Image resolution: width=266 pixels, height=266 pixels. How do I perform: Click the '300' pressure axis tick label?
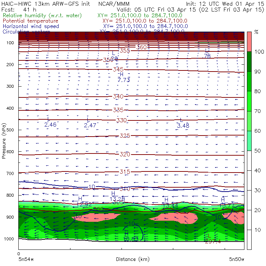(10, 86)
